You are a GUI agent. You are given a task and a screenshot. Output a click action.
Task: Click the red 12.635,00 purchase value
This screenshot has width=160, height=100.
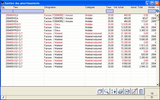126,24
